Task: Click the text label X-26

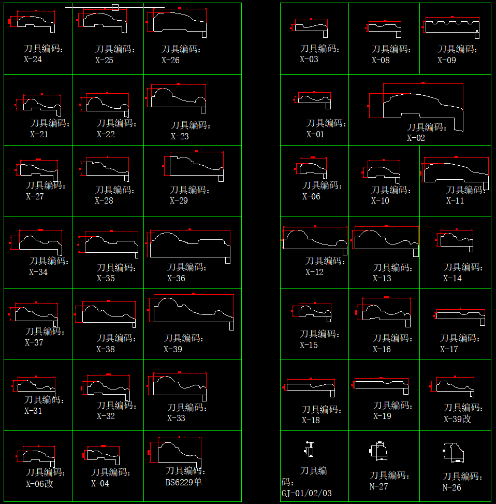Action: coord(170,61)
